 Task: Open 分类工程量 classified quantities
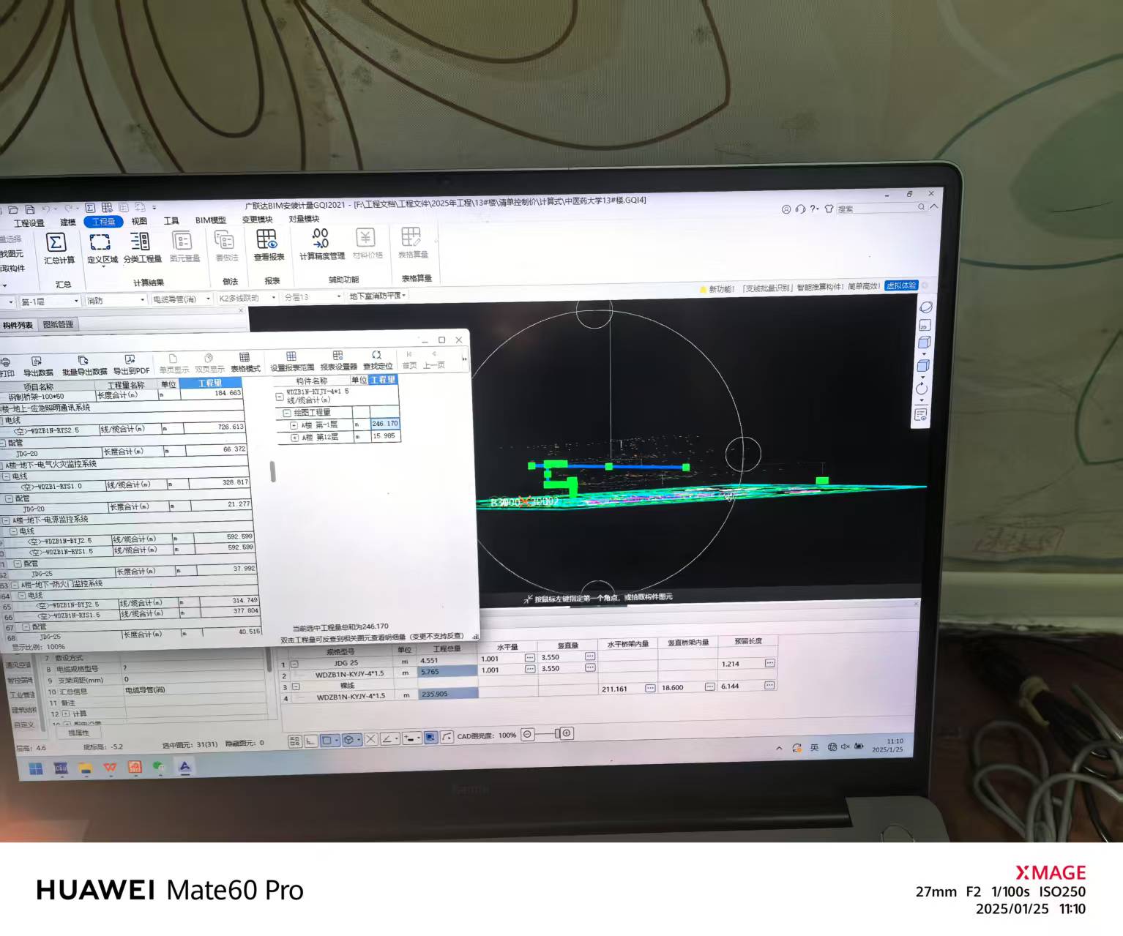tap(142, 248)
